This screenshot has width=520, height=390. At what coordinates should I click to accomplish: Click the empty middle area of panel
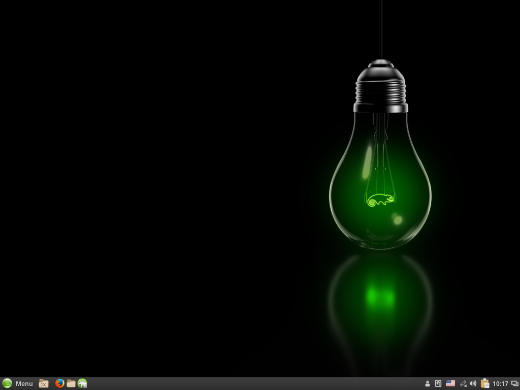click(254, 383)
